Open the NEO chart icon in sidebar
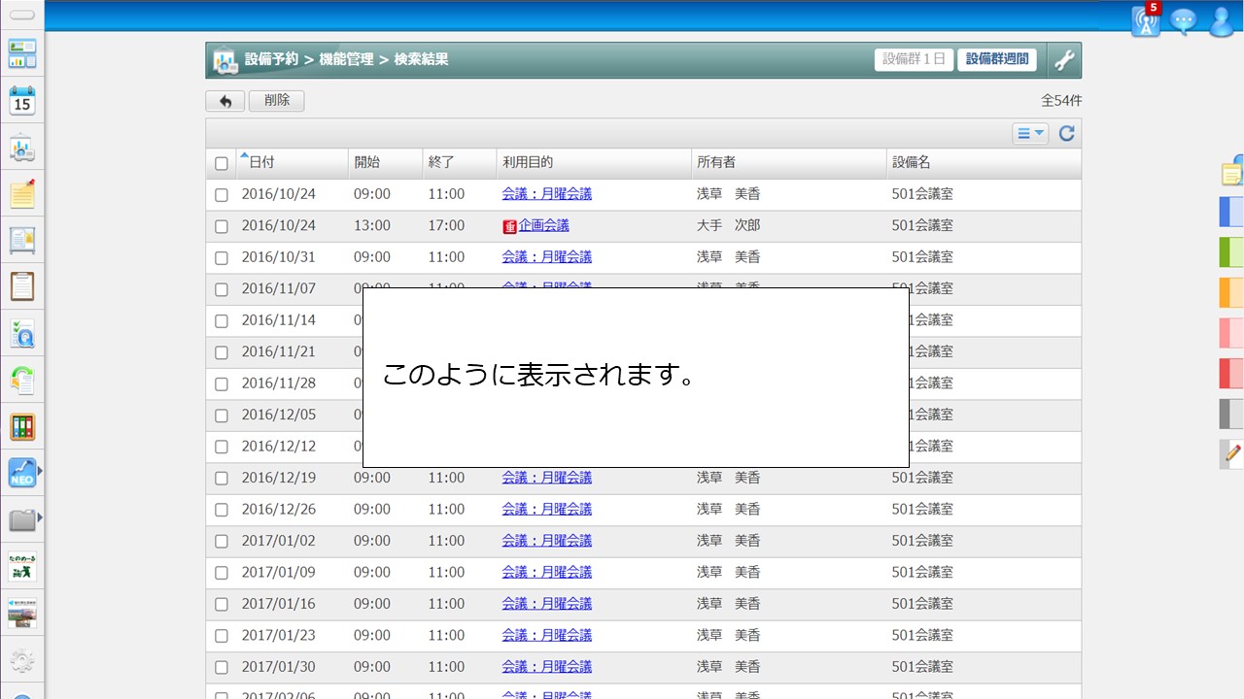 [21, 472]
